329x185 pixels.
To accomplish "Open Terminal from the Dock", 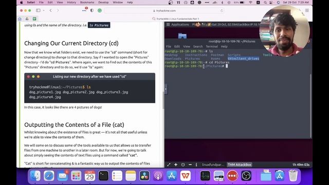I will (x=103, y=176).
